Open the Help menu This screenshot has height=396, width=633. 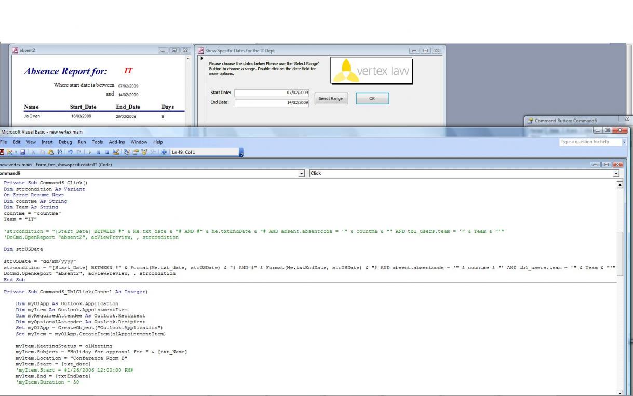click(x=158, y=142)
